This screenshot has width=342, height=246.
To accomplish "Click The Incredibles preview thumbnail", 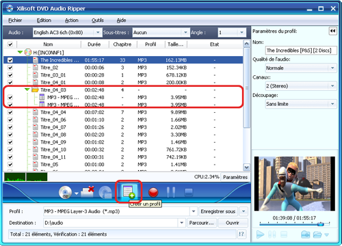I will 295,184.
